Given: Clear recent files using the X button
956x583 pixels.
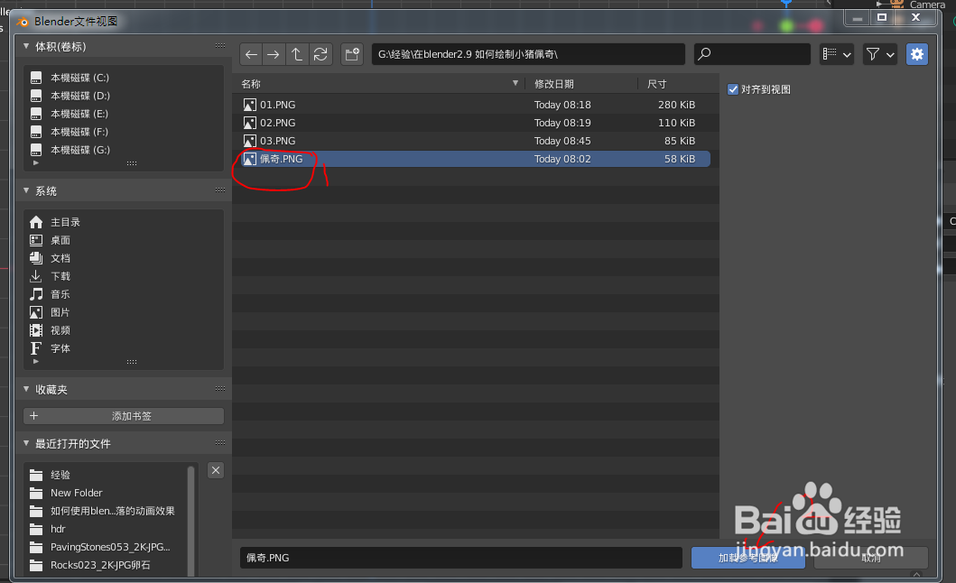Looking at the screenshot, I should 215,470.
